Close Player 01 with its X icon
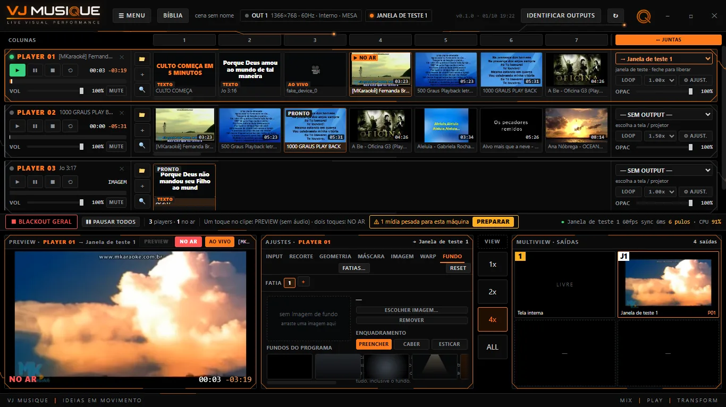The height and width of the screenshot is (407, 726). click(x=122, y=57)
